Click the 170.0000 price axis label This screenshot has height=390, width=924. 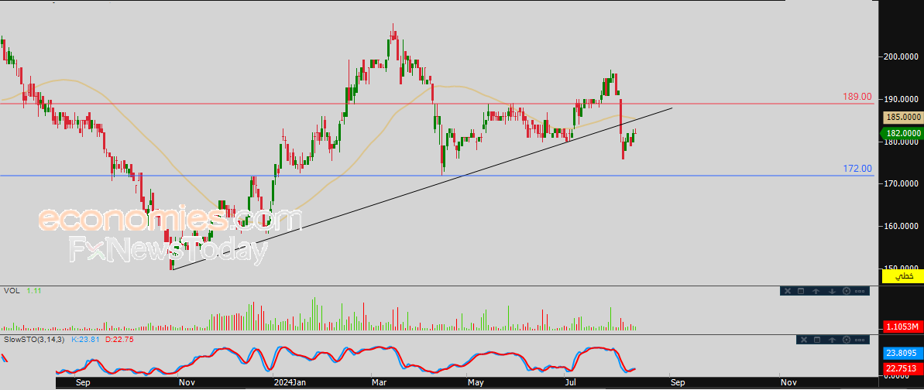[902, 184]
